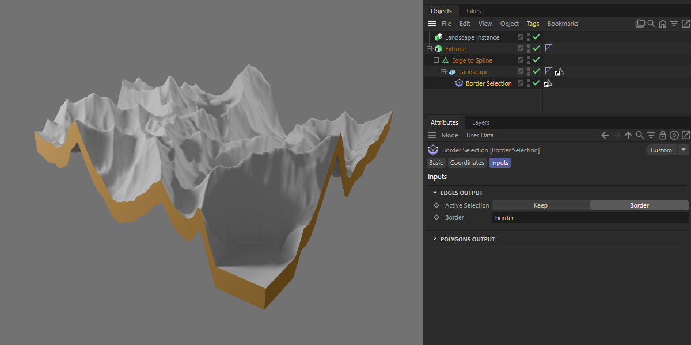
Task: Click the filter icon in Attributes manager
Action: coord(651,135)
